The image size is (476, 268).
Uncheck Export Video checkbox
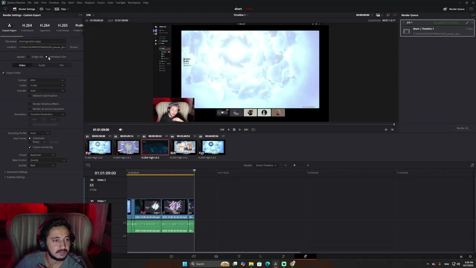(x=3, y=73)
